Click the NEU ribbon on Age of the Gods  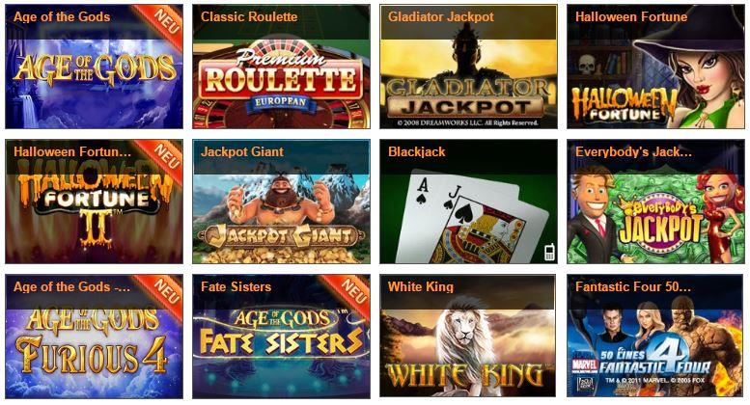coord(160,24)
